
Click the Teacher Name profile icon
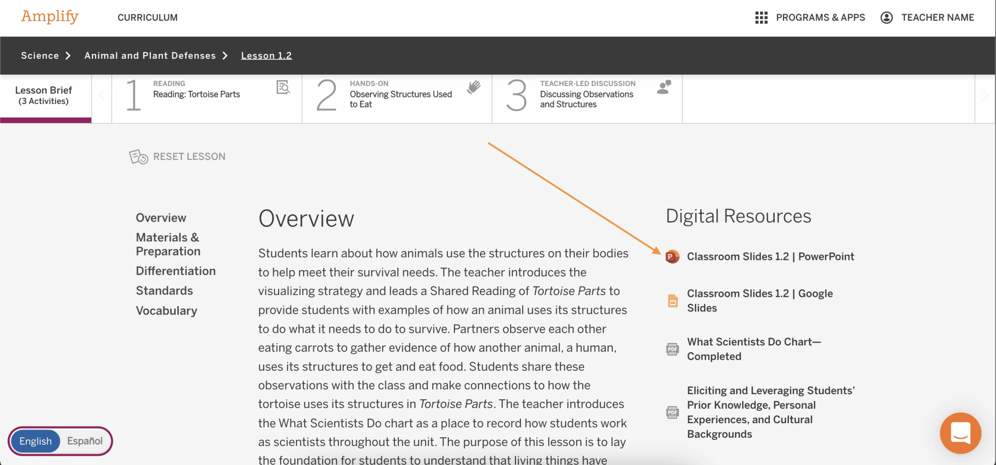coord(887,18)
